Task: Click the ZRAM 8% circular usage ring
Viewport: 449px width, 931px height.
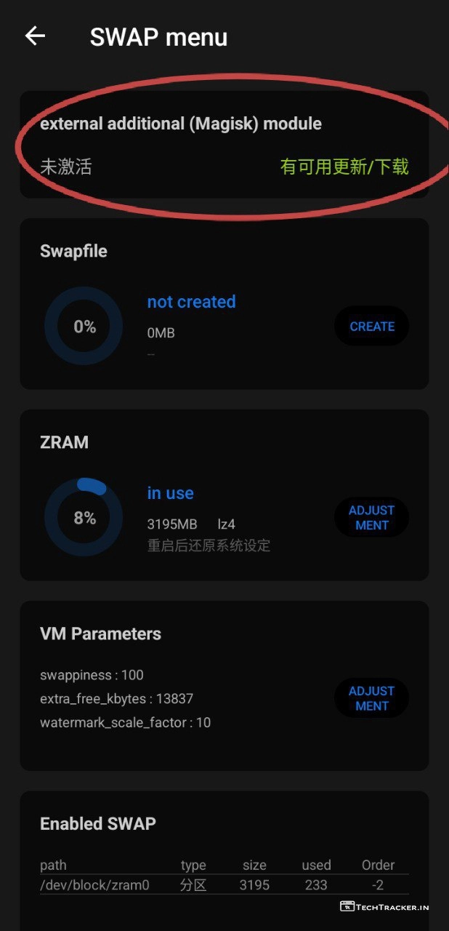Action: pyautogui.click(x=84, y=518)
